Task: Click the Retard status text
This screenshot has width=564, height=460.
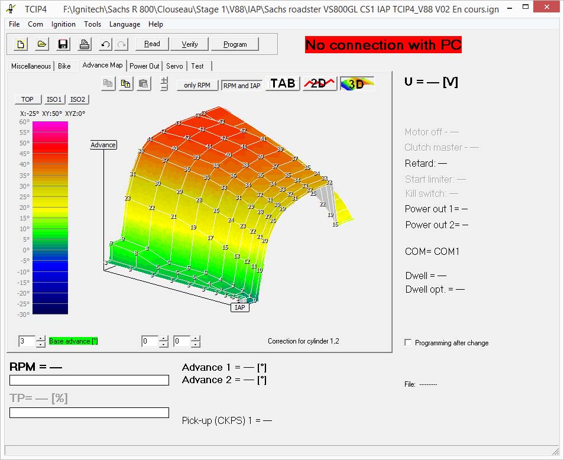Action: [426, 163]
